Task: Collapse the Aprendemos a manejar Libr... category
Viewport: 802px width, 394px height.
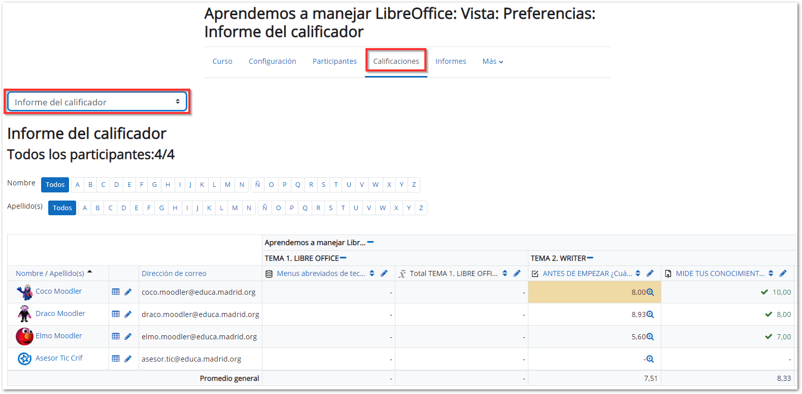Action: coord(371,242)
